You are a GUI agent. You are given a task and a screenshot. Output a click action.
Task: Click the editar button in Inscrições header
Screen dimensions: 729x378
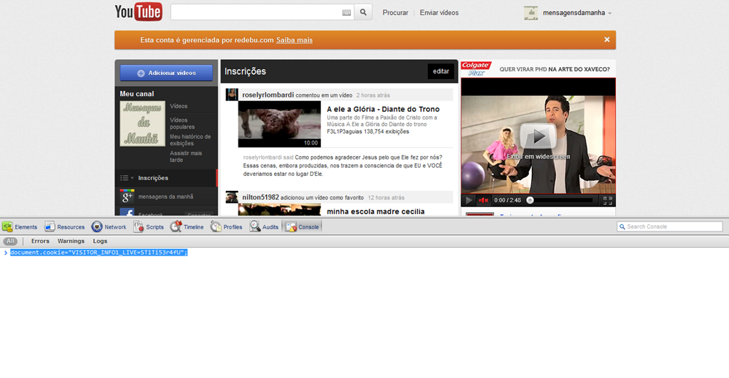click(x=441, y=71)
